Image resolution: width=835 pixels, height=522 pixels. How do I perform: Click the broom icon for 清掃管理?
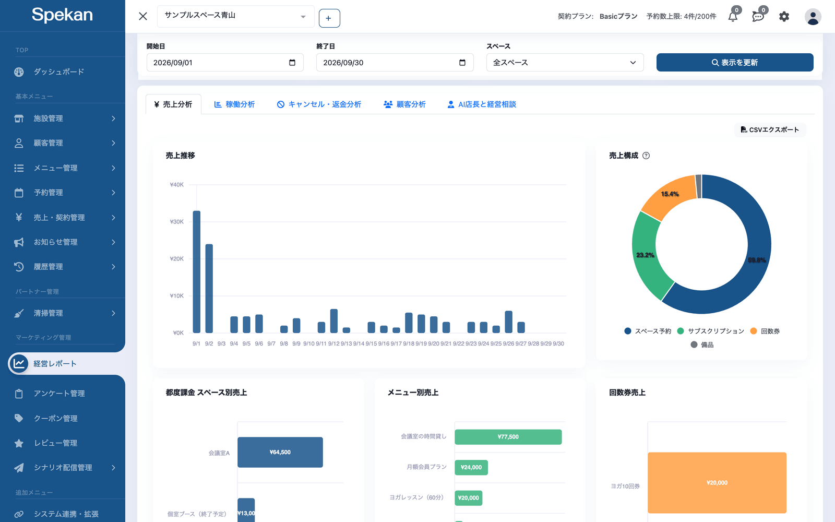[x=19, y=313]
